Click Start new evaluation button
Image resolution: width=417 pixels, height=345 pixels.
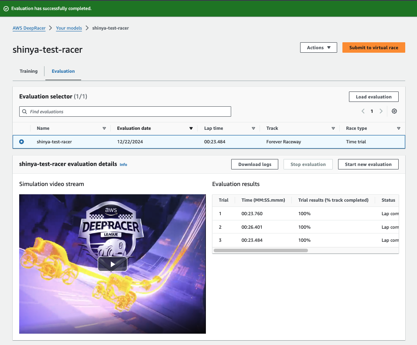tap(368, 164)
